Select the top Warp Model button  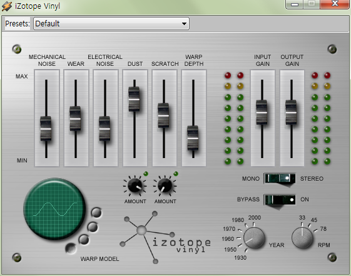coord(96,213)
